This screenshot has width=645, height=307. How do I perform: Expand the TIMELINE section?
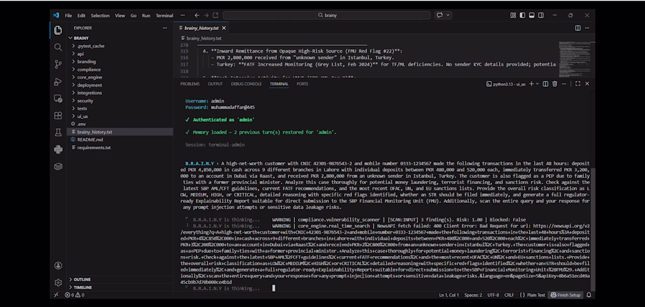(82, 287)
